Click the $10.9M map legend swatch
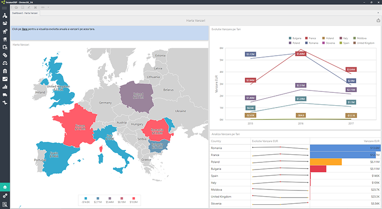 (134, 199)
